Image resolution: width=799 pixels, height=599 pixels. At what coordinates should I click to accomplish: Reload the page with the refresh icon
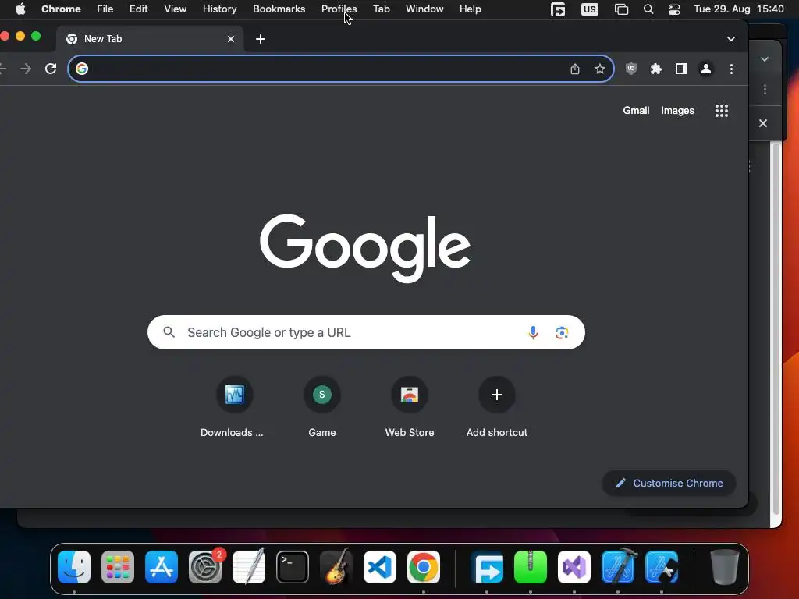point(51,69)
